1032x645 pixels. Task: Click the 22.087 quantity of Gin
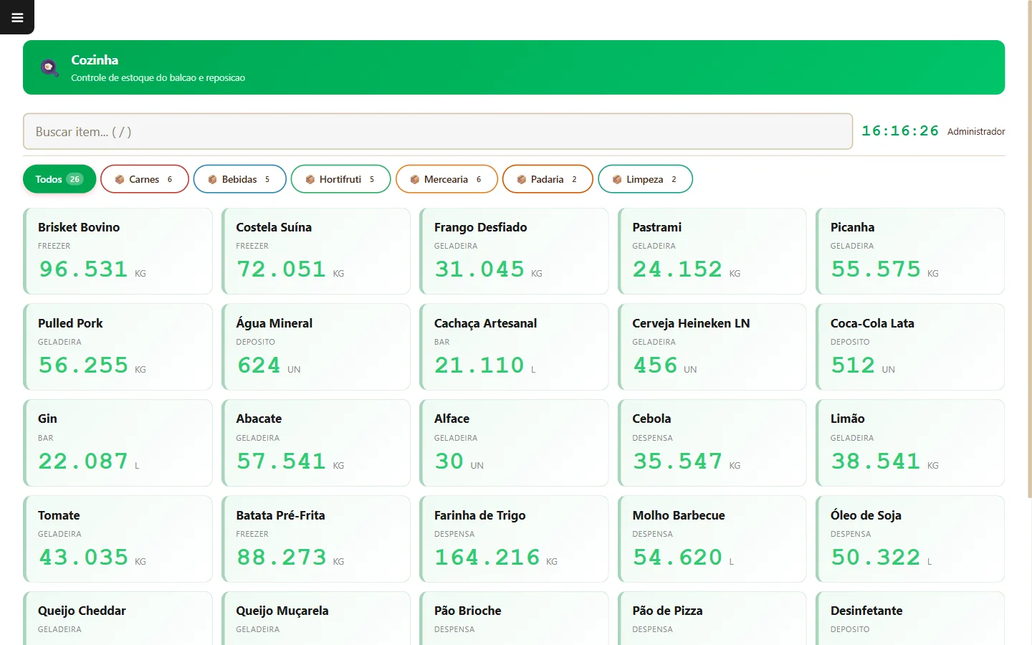[83, 462]
